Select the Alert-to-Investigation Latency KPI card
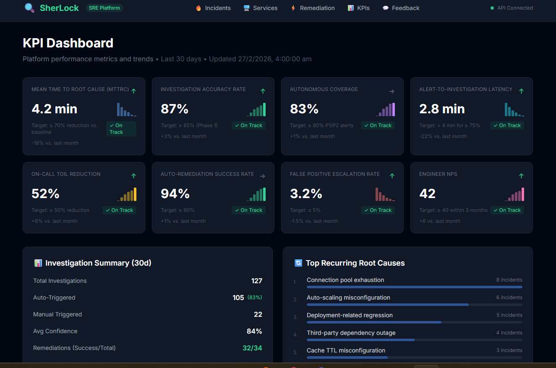This screenshot has height=368, width=556. (472, 116)
